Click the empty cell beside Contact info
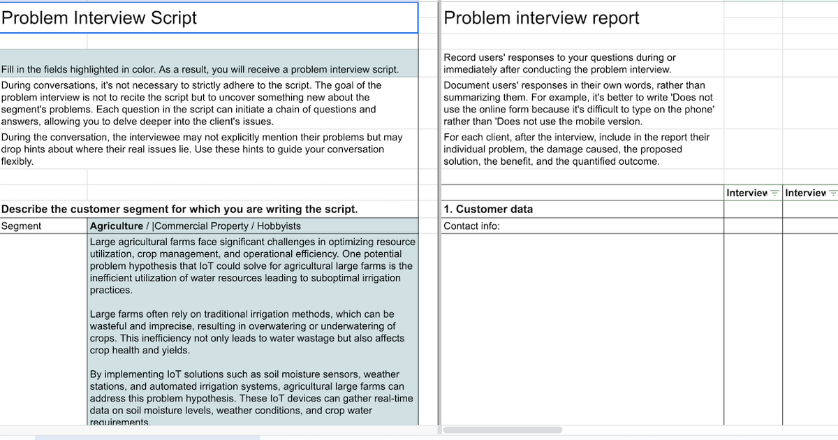Screen dimensions: 838x440 click(753, 226)
